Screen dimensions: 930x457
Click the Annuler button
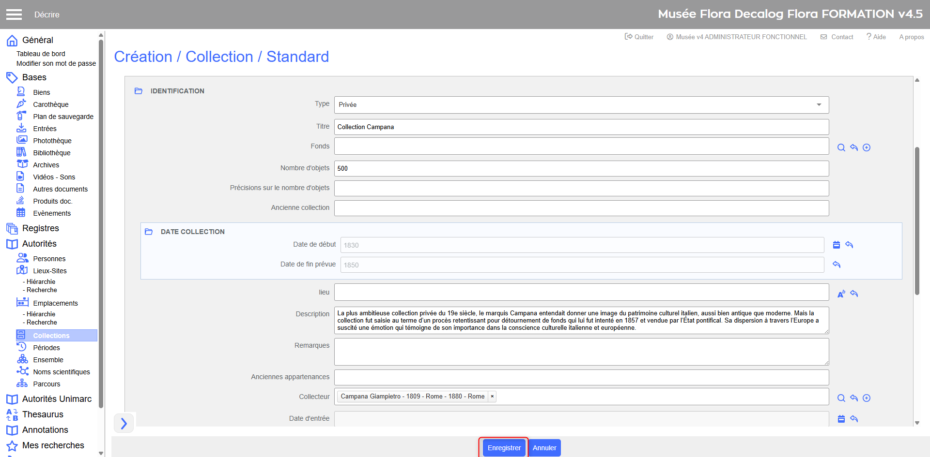pos(544,448)
